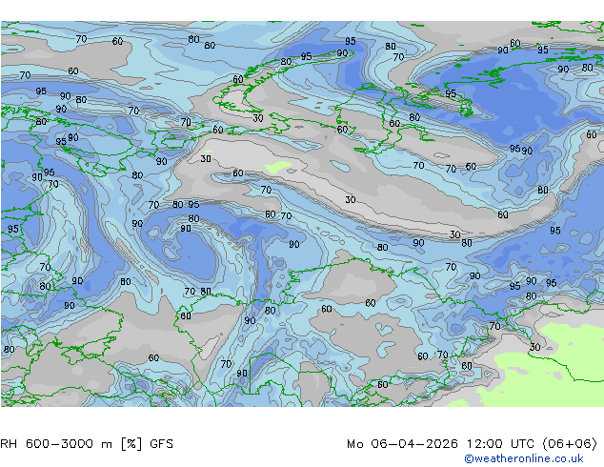Click the 'RH 600-3000 m [%] GFS' caption
Image resolution: width=604 pixels, height=467 pixels.
click(x=87, y=444)
